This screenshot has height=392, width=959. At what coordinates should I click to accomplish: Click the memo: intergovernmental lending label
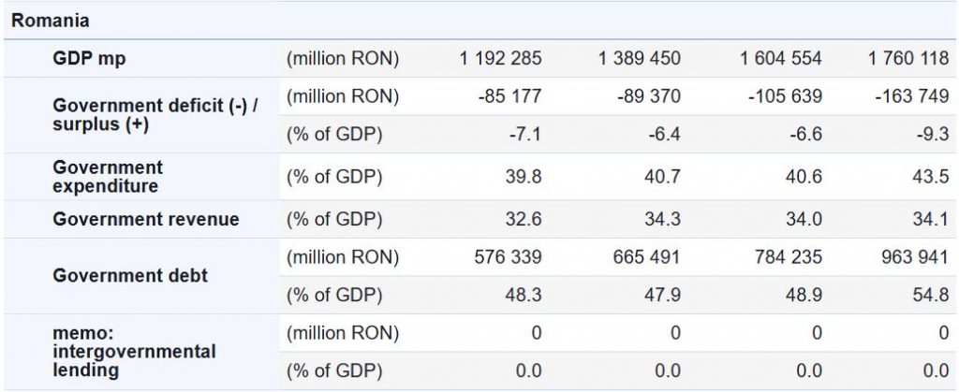click(134, 352)
